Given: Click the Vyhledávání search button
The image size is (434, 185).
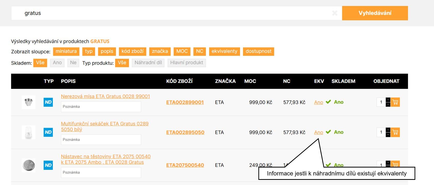Looking at the screenshot, I should (x=375, y=13).
